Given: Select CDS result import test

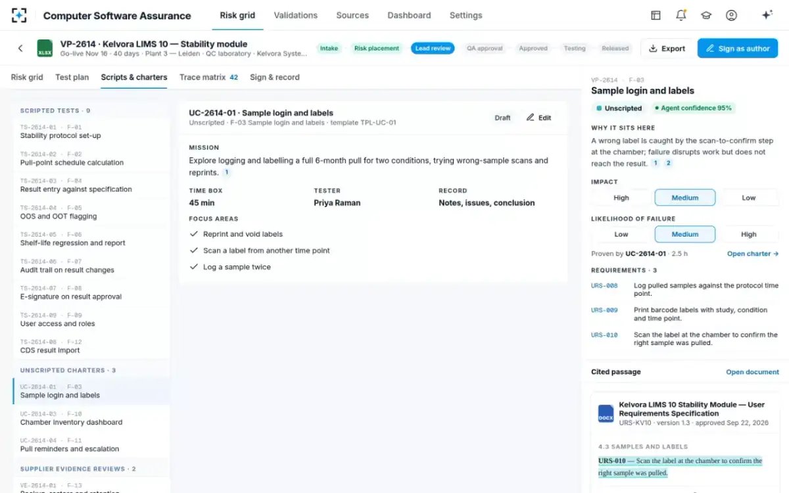Looking at the screenshot, I should (x=91, y=347).
